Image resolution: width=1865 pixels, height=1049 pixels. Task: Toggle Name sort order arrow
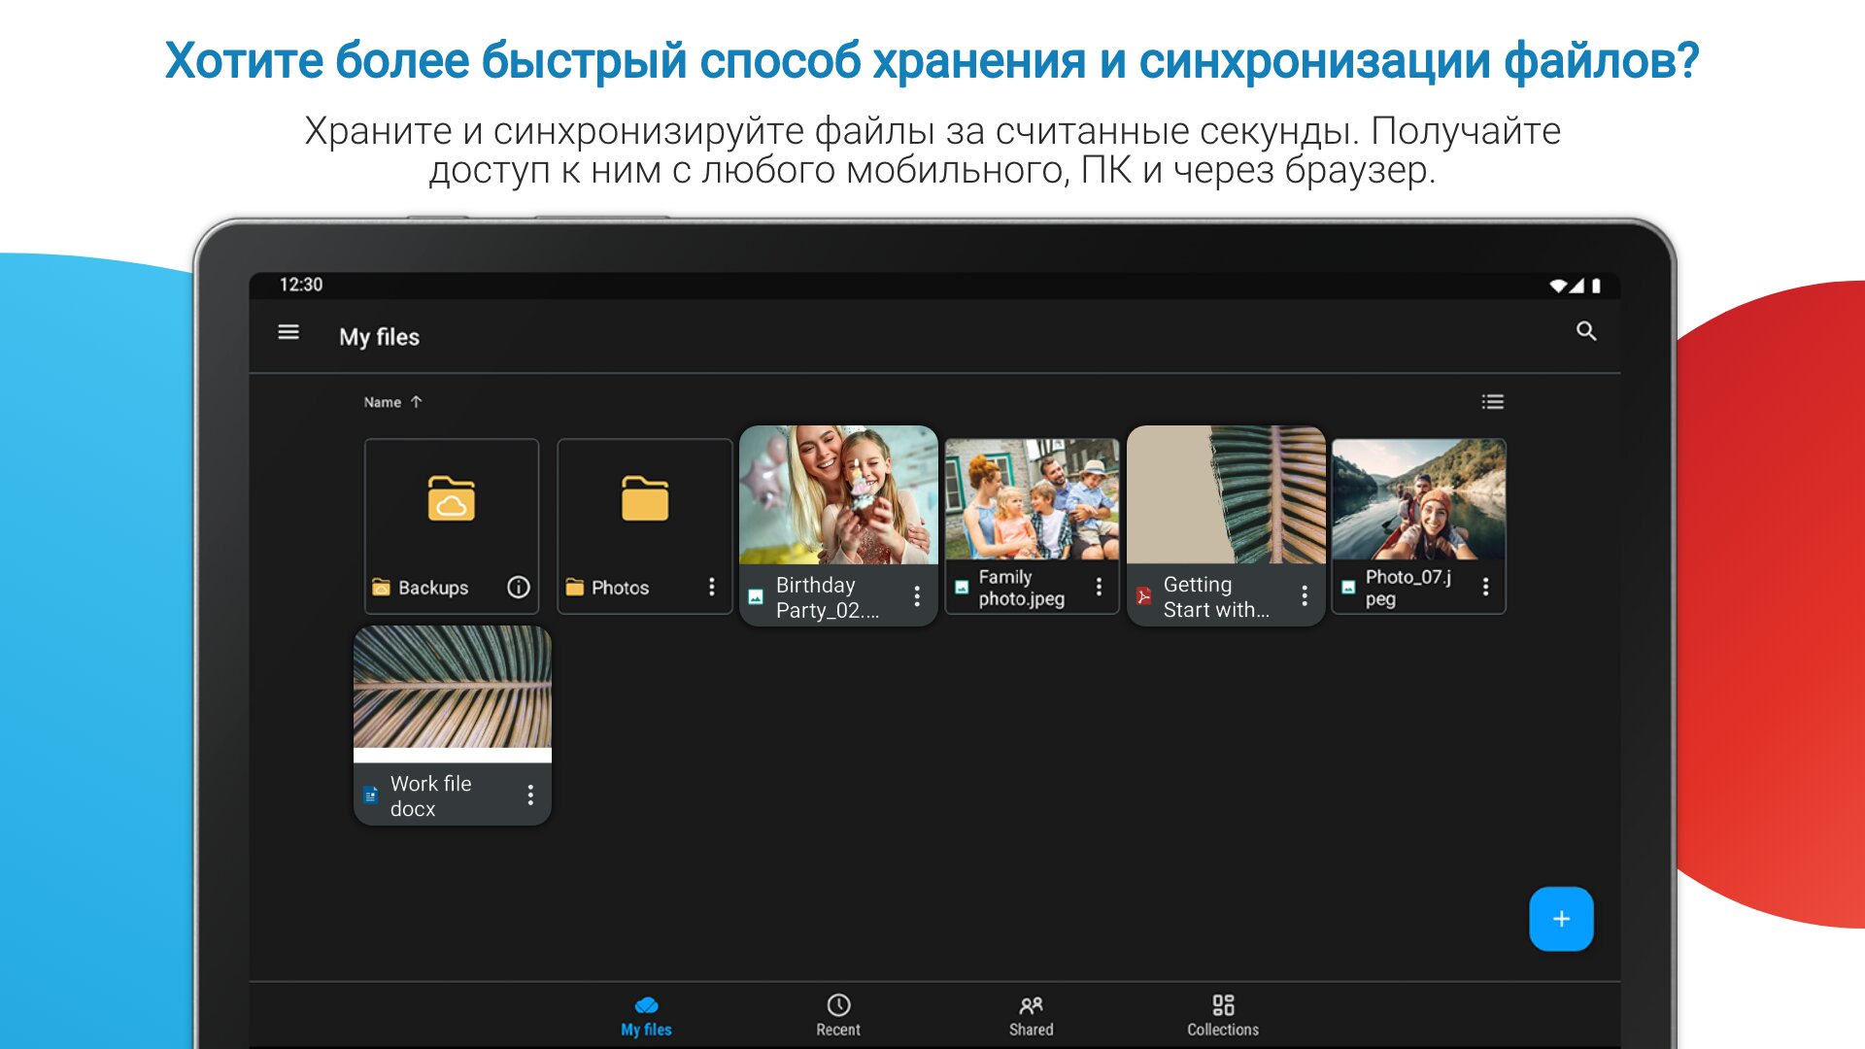(417, 402)
